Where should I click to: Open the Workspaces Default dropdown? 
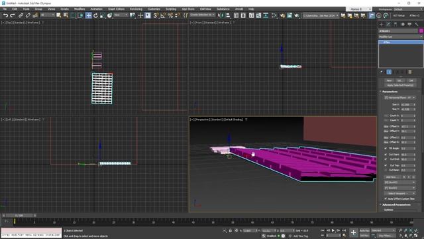tap(408, 9)
